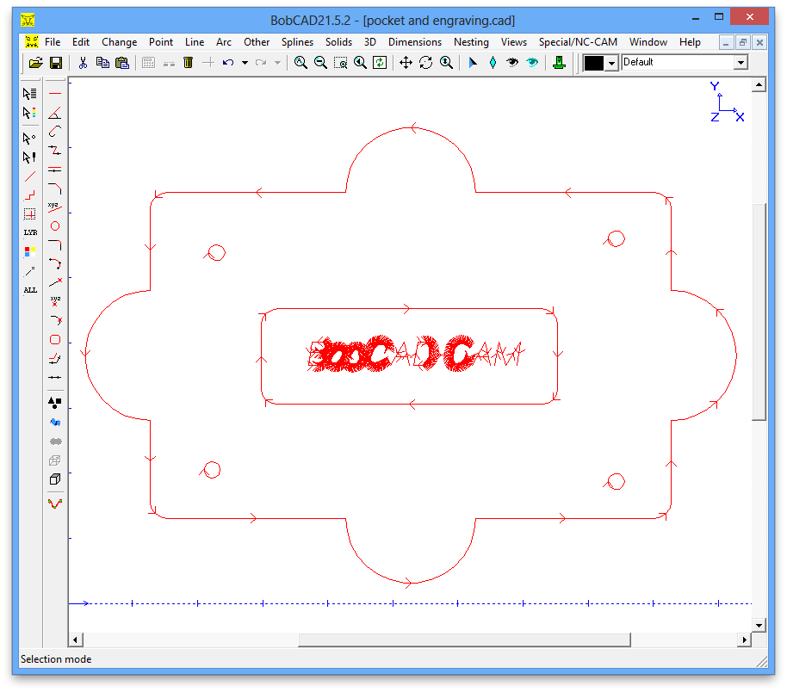Screen dimensions: 787x692
Task: Click the select by list pointer icon
Action: point(29,93)
